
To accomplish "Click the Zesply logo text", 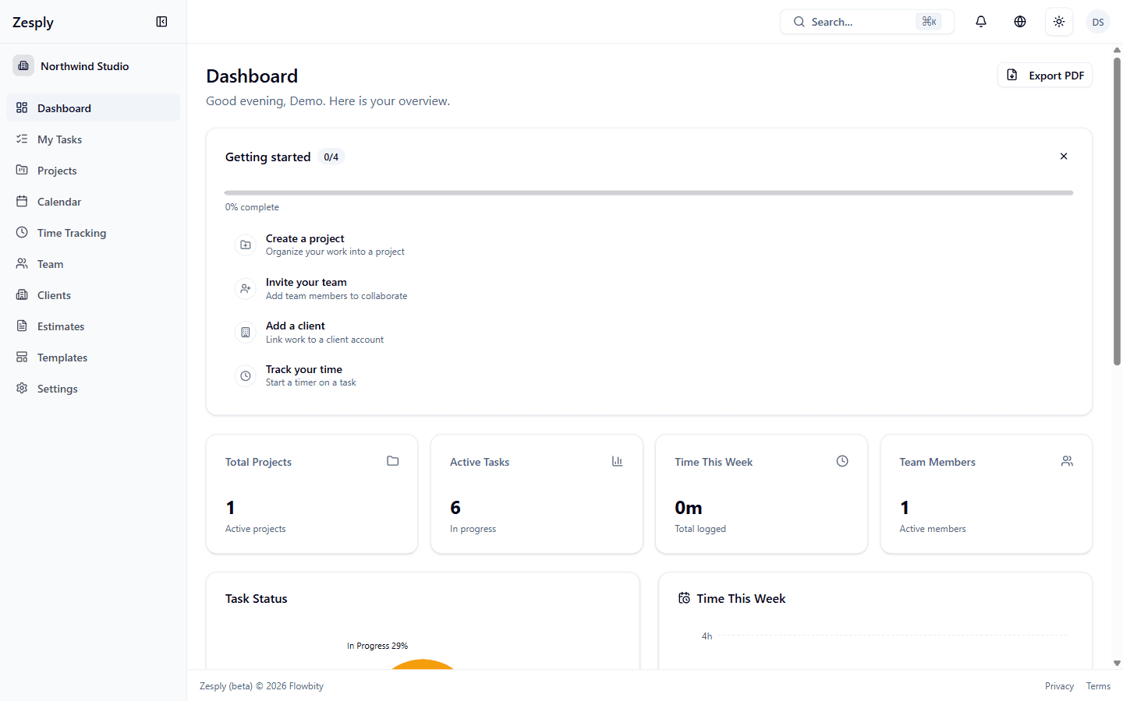I will click(33, 22).
